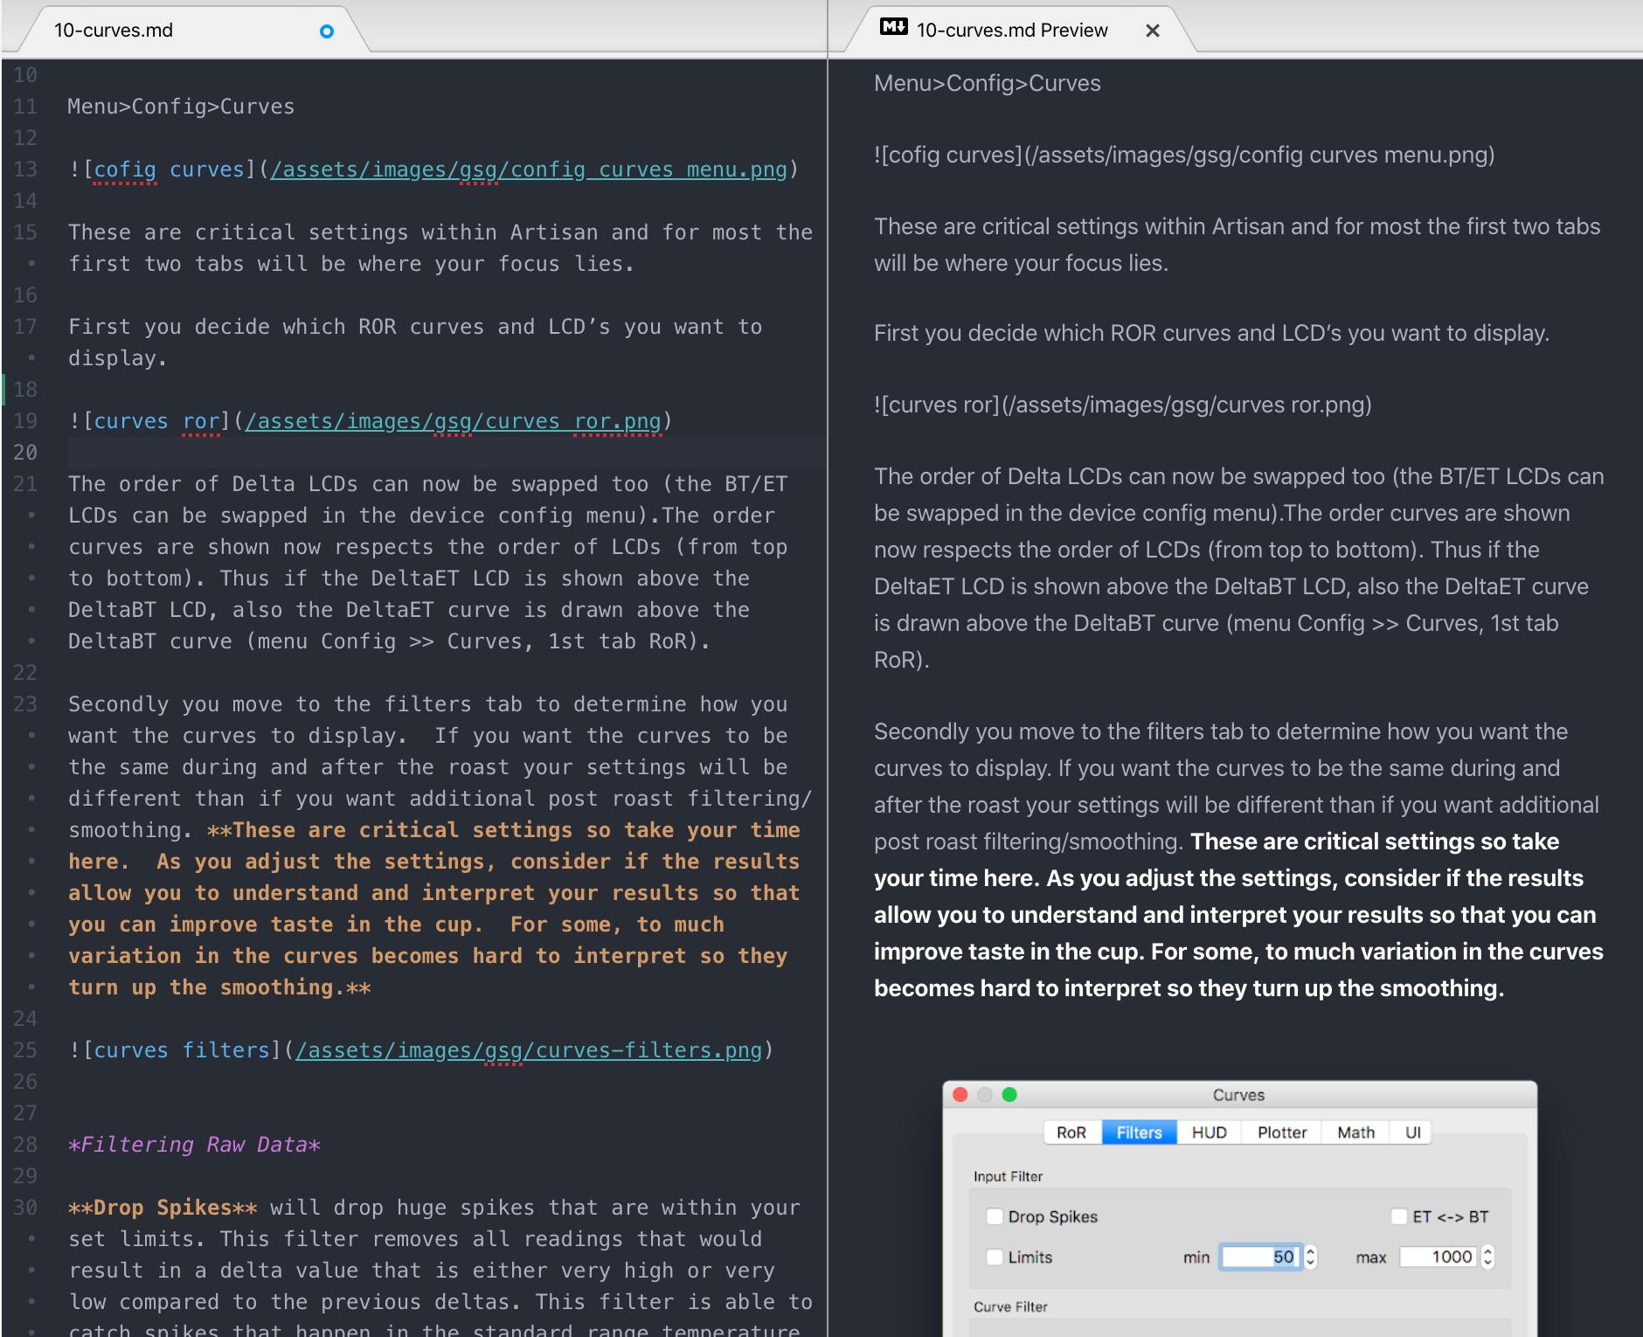Open the curves-filters.png link
The height and width of the screenshot is (1337, 1643).
(528, 1050)
